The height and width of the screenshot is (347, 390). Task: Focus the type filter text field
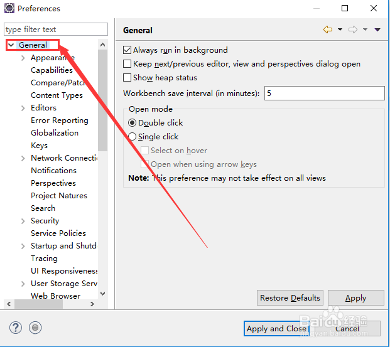pos(56,29)
